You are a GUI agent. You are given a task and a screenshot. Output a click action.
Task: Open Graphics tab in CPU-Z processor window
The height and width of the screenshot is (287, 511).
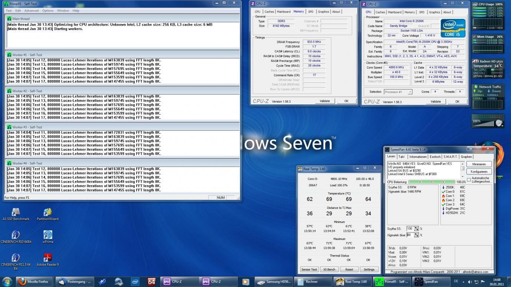[435, 12]
